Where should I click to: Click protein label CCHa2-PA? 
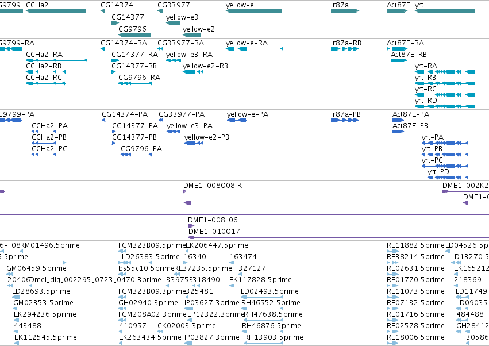49,126
